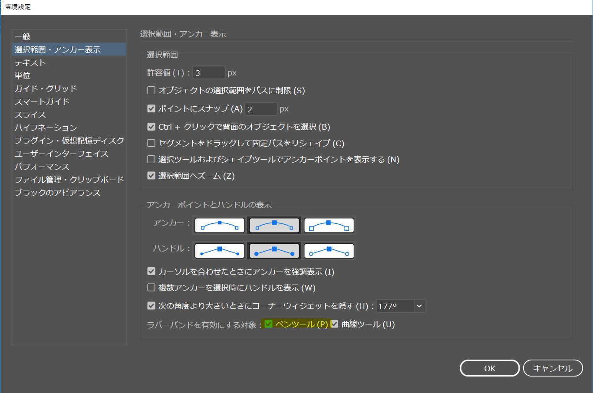Enable セグメントをドラッグして固定パスをリシェイプ checkbox
This screenshot has width=593, height=393.
[151, 143]
